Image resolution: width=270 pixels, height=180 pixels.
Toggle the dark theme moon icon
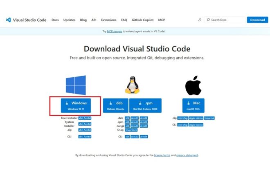[200, 20]
